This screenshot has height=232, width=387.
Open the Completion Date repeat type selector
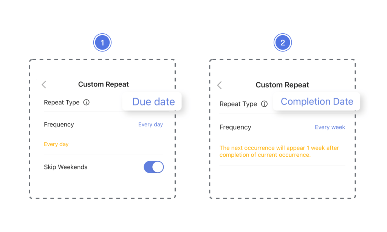pyautogui.click(x=317, y=102)
